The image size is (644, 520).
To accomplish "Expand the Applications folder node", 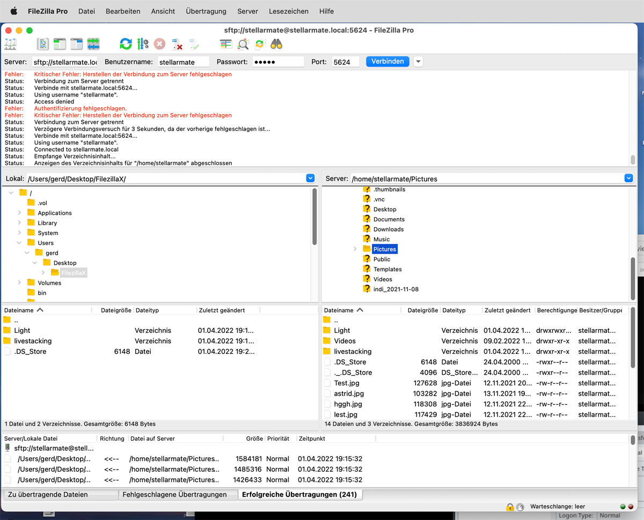I will tap(19, 213).
